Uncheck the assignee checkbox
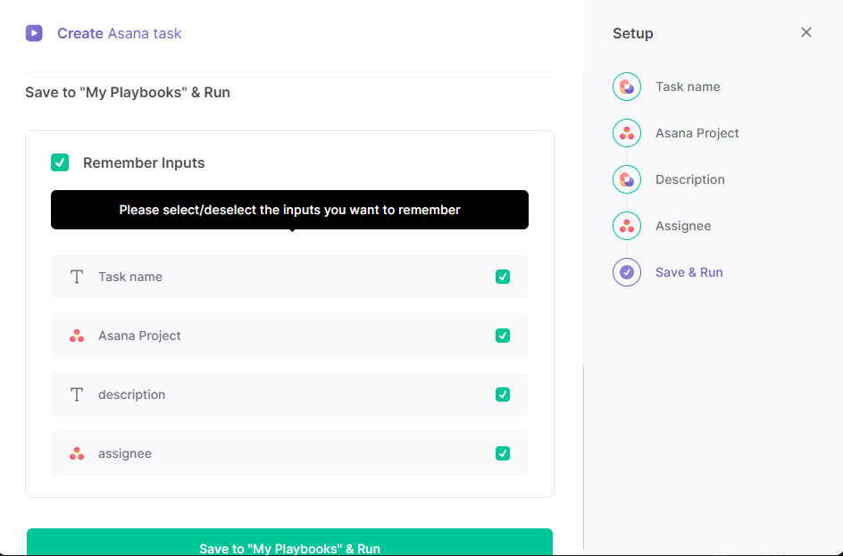The image size is (843, 556). coord(503,453)
